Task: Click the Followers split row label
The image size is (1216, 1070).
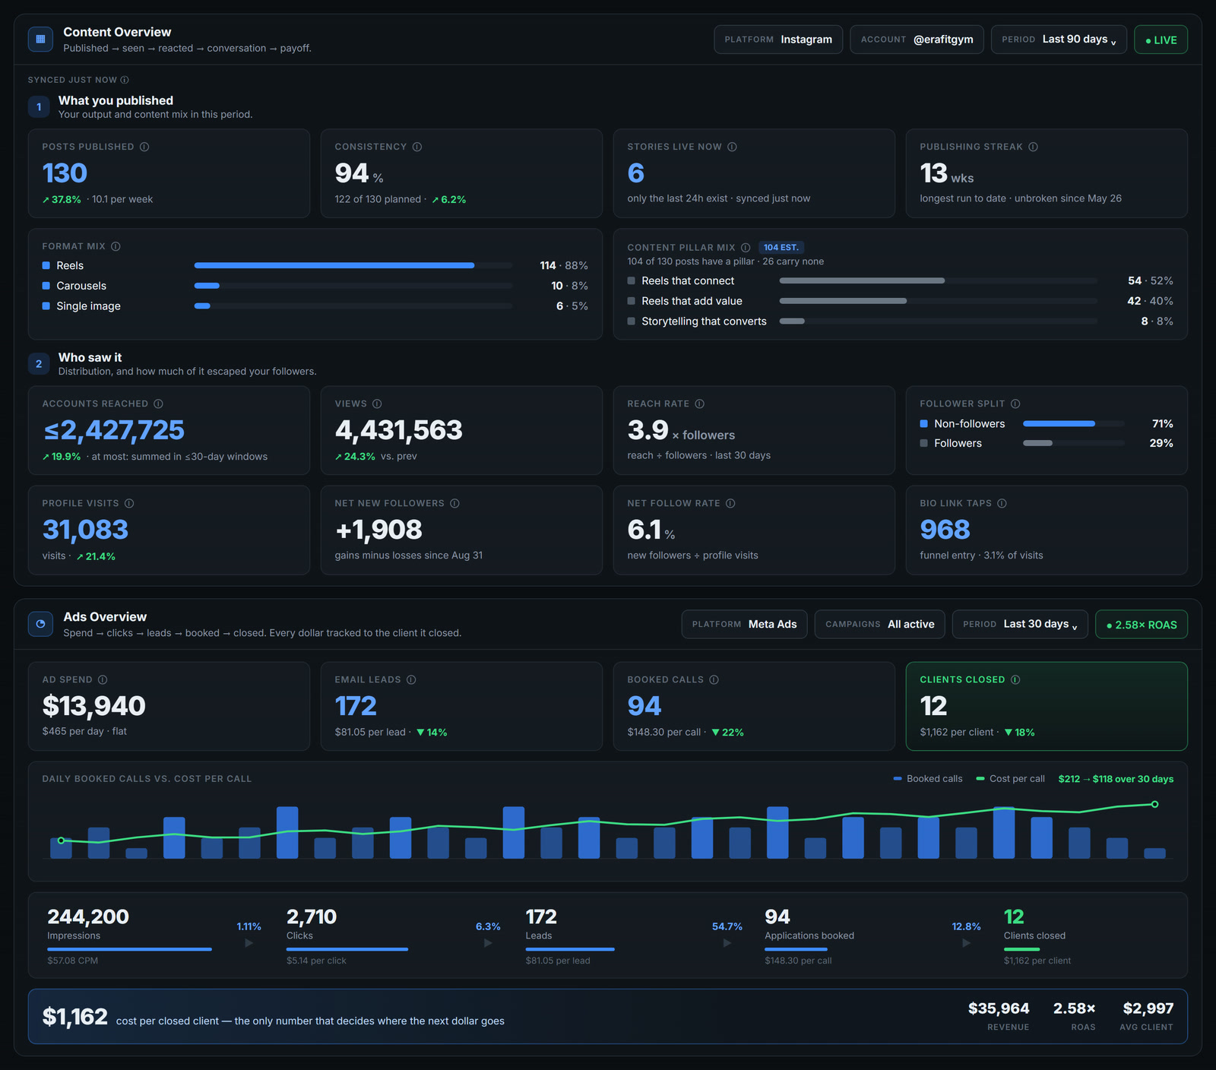Action: (958, 443)
